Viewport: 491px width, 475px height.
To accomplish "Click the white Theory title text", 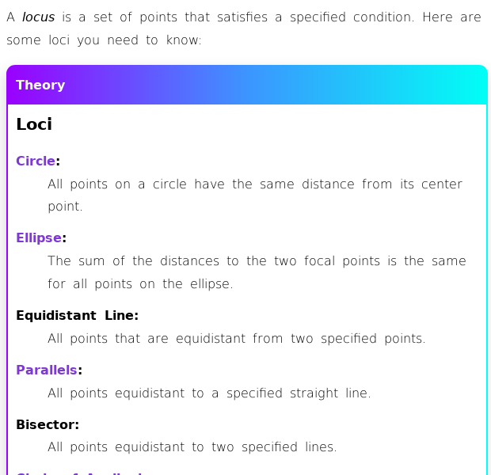I will (x=40, y=85).
